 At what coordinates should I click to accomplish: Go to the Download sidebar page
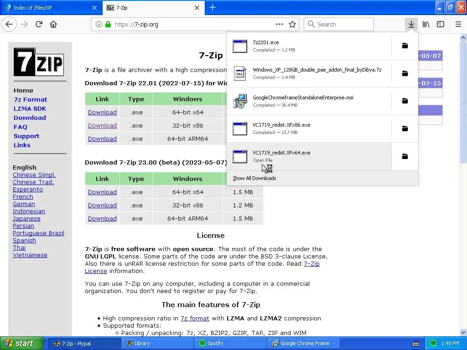click(30, 118)
